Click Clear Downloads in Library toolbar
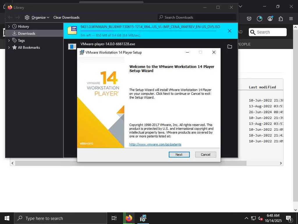Screen dimensions: 298x224 (66, 17)
